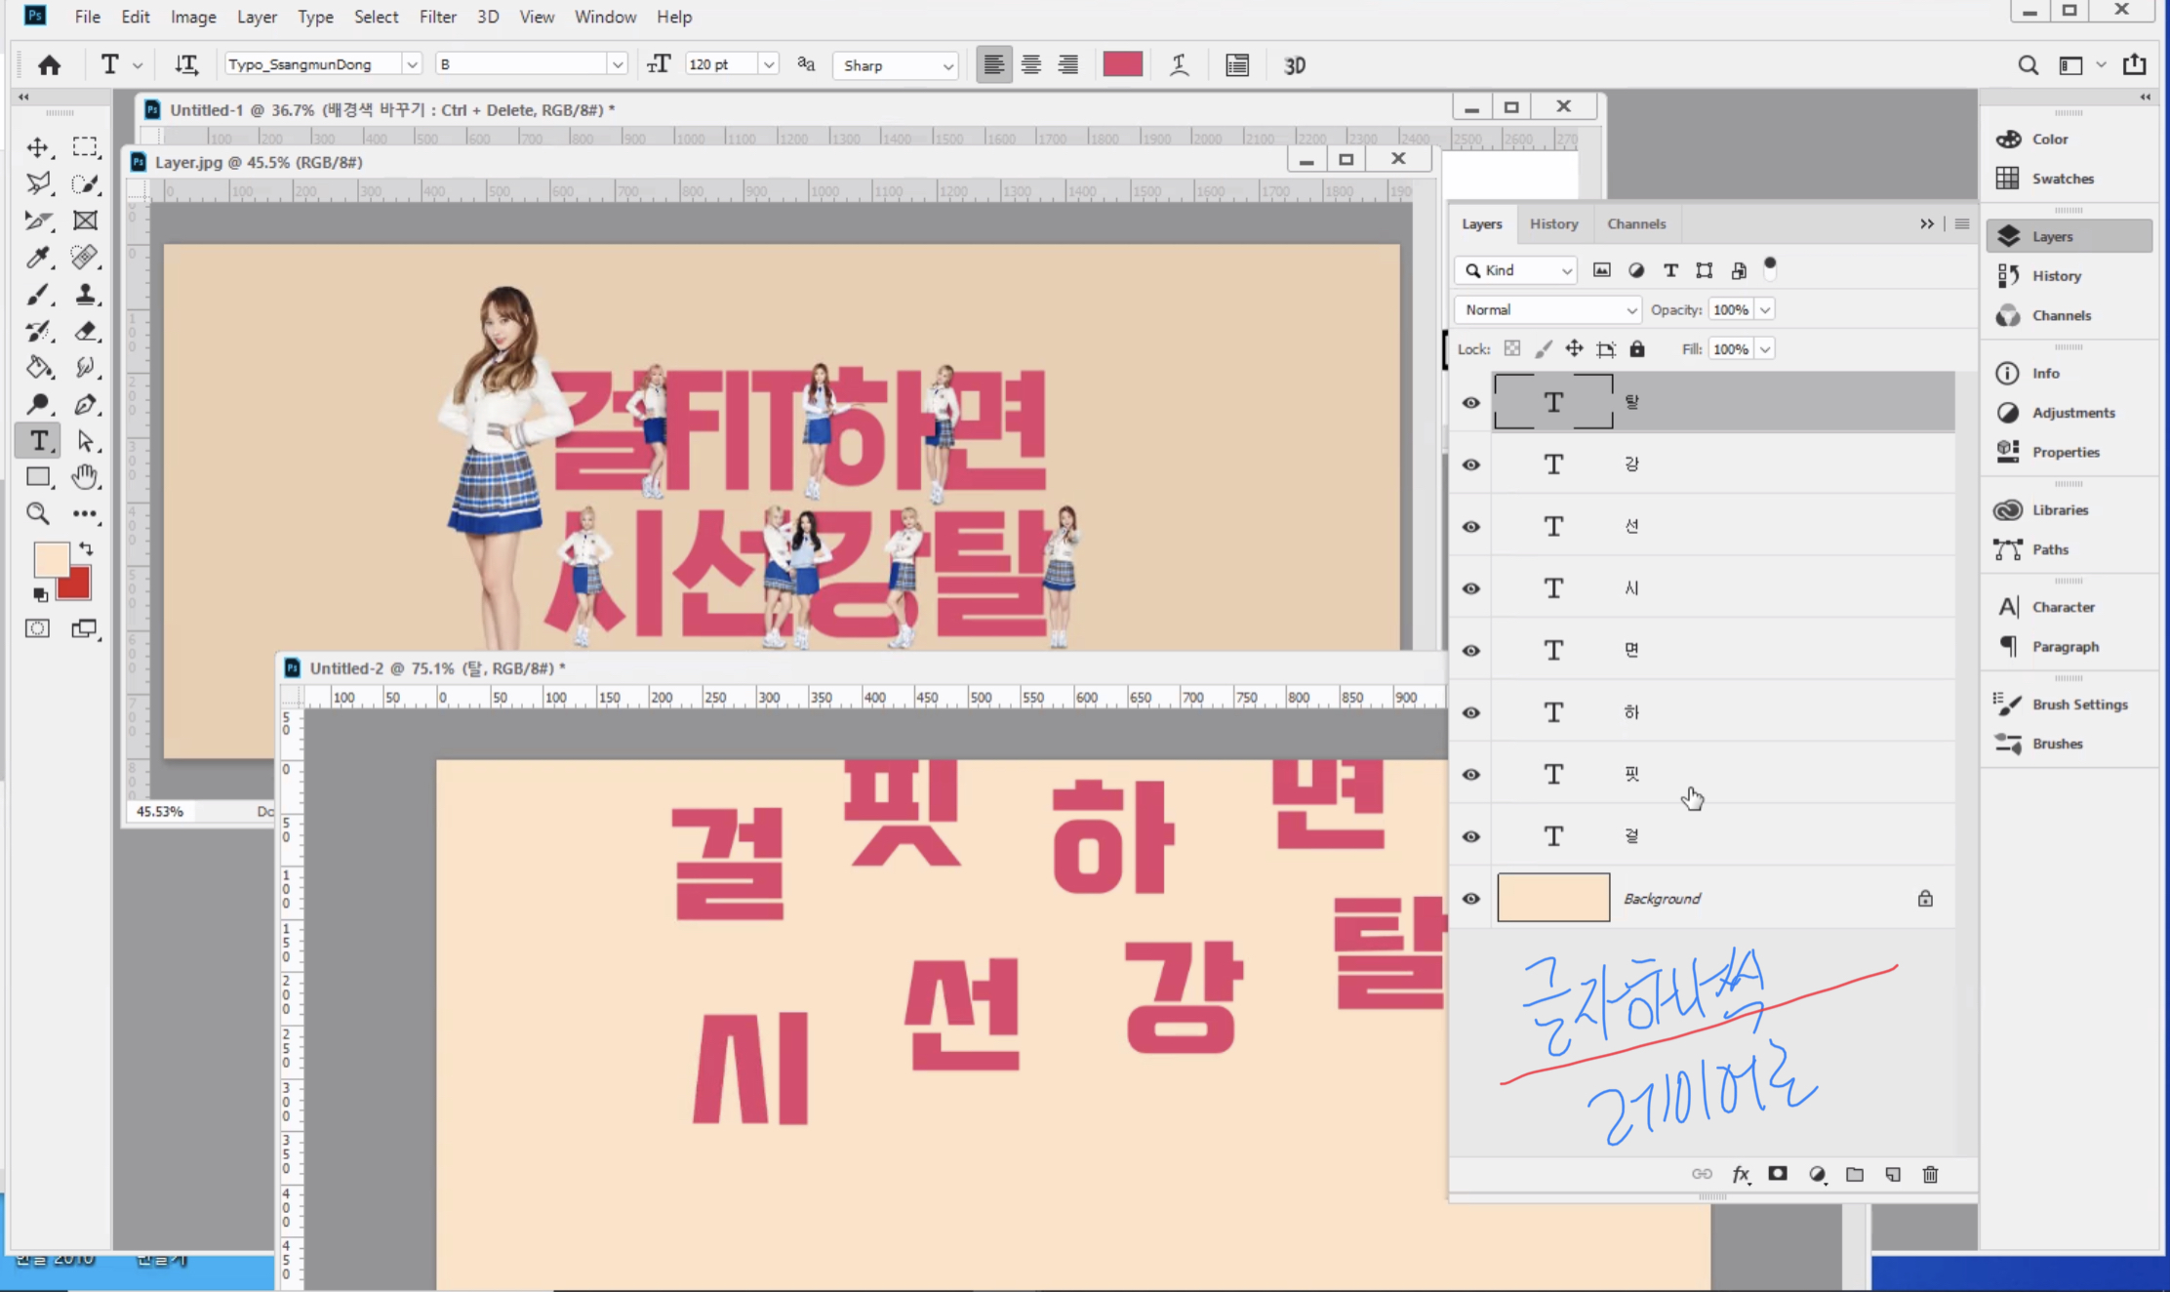Screen dimensions: 2170x1292
Task: Toggle visibility of the 강 text layer
Action: [1470, 464]
